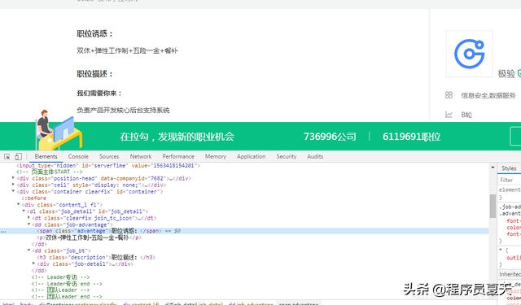Click the 6119691职位 count in banner
The width and height of the screenshot is (521, 305).
411,137
